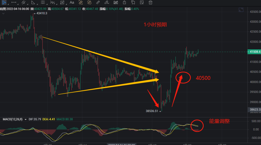The height and width of the screenshot is (145, 261).
Task: Select the rectangle shape marker tool
Action: 62,3
